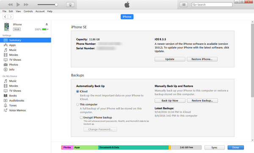Click the 100% battery indicator
Screen dimensions: 254x153
41,29
